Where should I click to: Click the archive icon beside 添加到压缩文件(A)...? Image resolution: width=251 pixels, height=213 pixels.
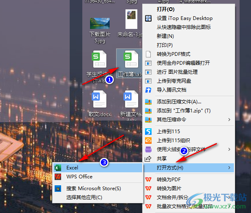click(148, 102)
